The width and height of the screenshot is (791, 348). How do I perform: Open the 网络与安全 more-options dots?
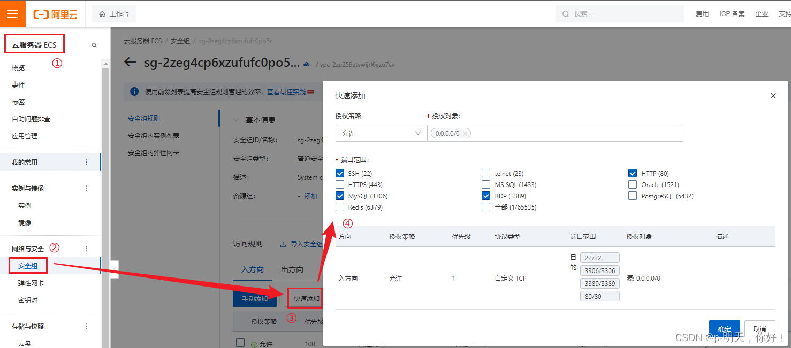pos(86,249)
